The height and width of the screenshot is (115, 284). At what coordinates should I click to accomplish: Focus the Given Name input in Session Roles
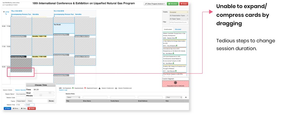[95, 97]
